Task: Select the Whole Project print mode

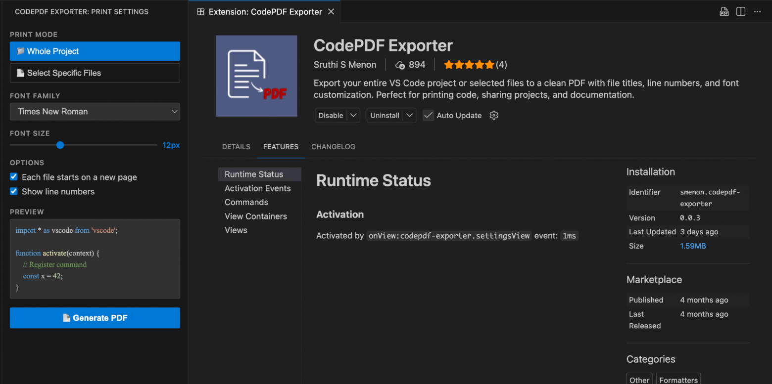Action: click(95, 51)
